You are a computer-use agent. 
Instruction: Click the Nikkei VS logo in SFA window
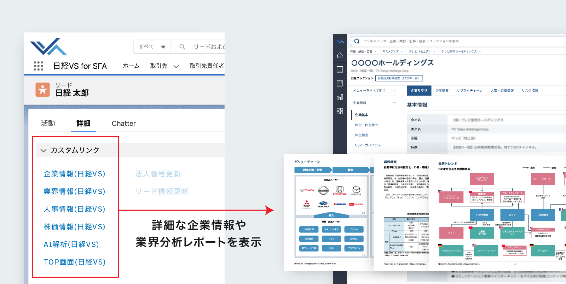(x=48, y=47)
